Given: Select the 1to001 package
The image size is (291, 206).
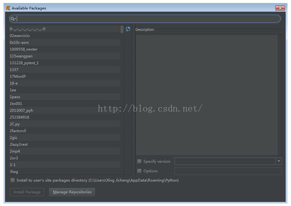Looking at the screenshot, I should coord(64,103).
